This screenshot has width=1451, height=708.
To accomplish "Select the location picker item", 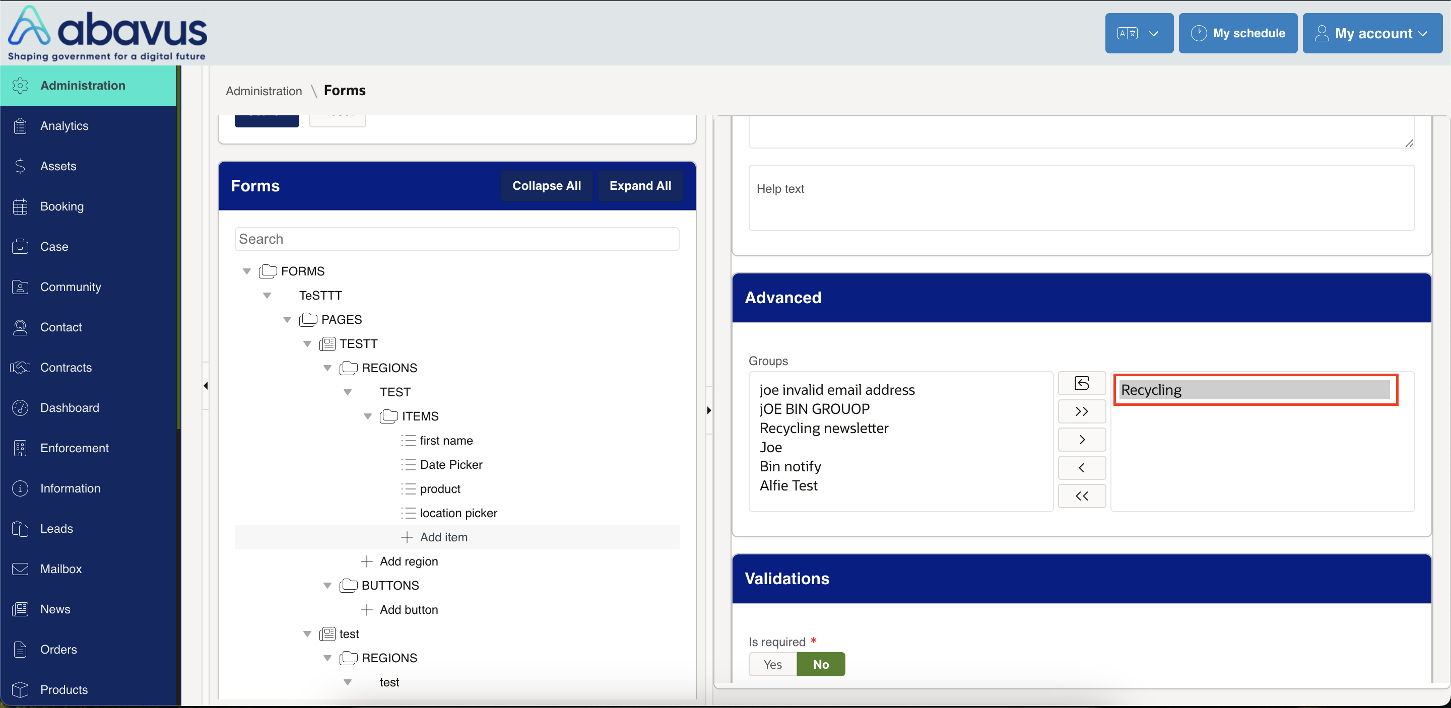I will pyautogui.click(x=458, y=513).
